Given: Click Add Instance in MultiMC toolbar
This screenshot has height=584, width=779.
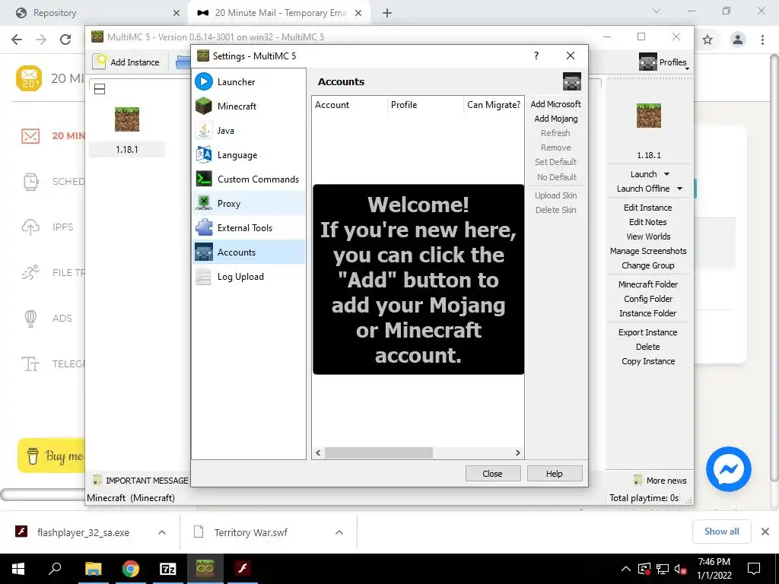Looking at the screenshot, I should click(x=127, y=62).
